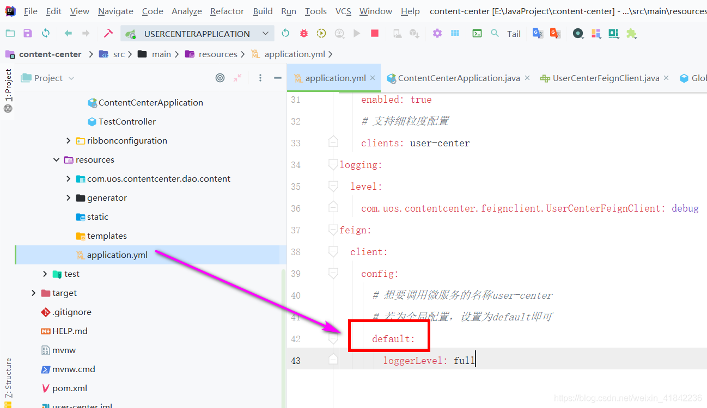Click the loggerLevel: full text on line 43
707x408 pixels.
[x=429, y=361]
